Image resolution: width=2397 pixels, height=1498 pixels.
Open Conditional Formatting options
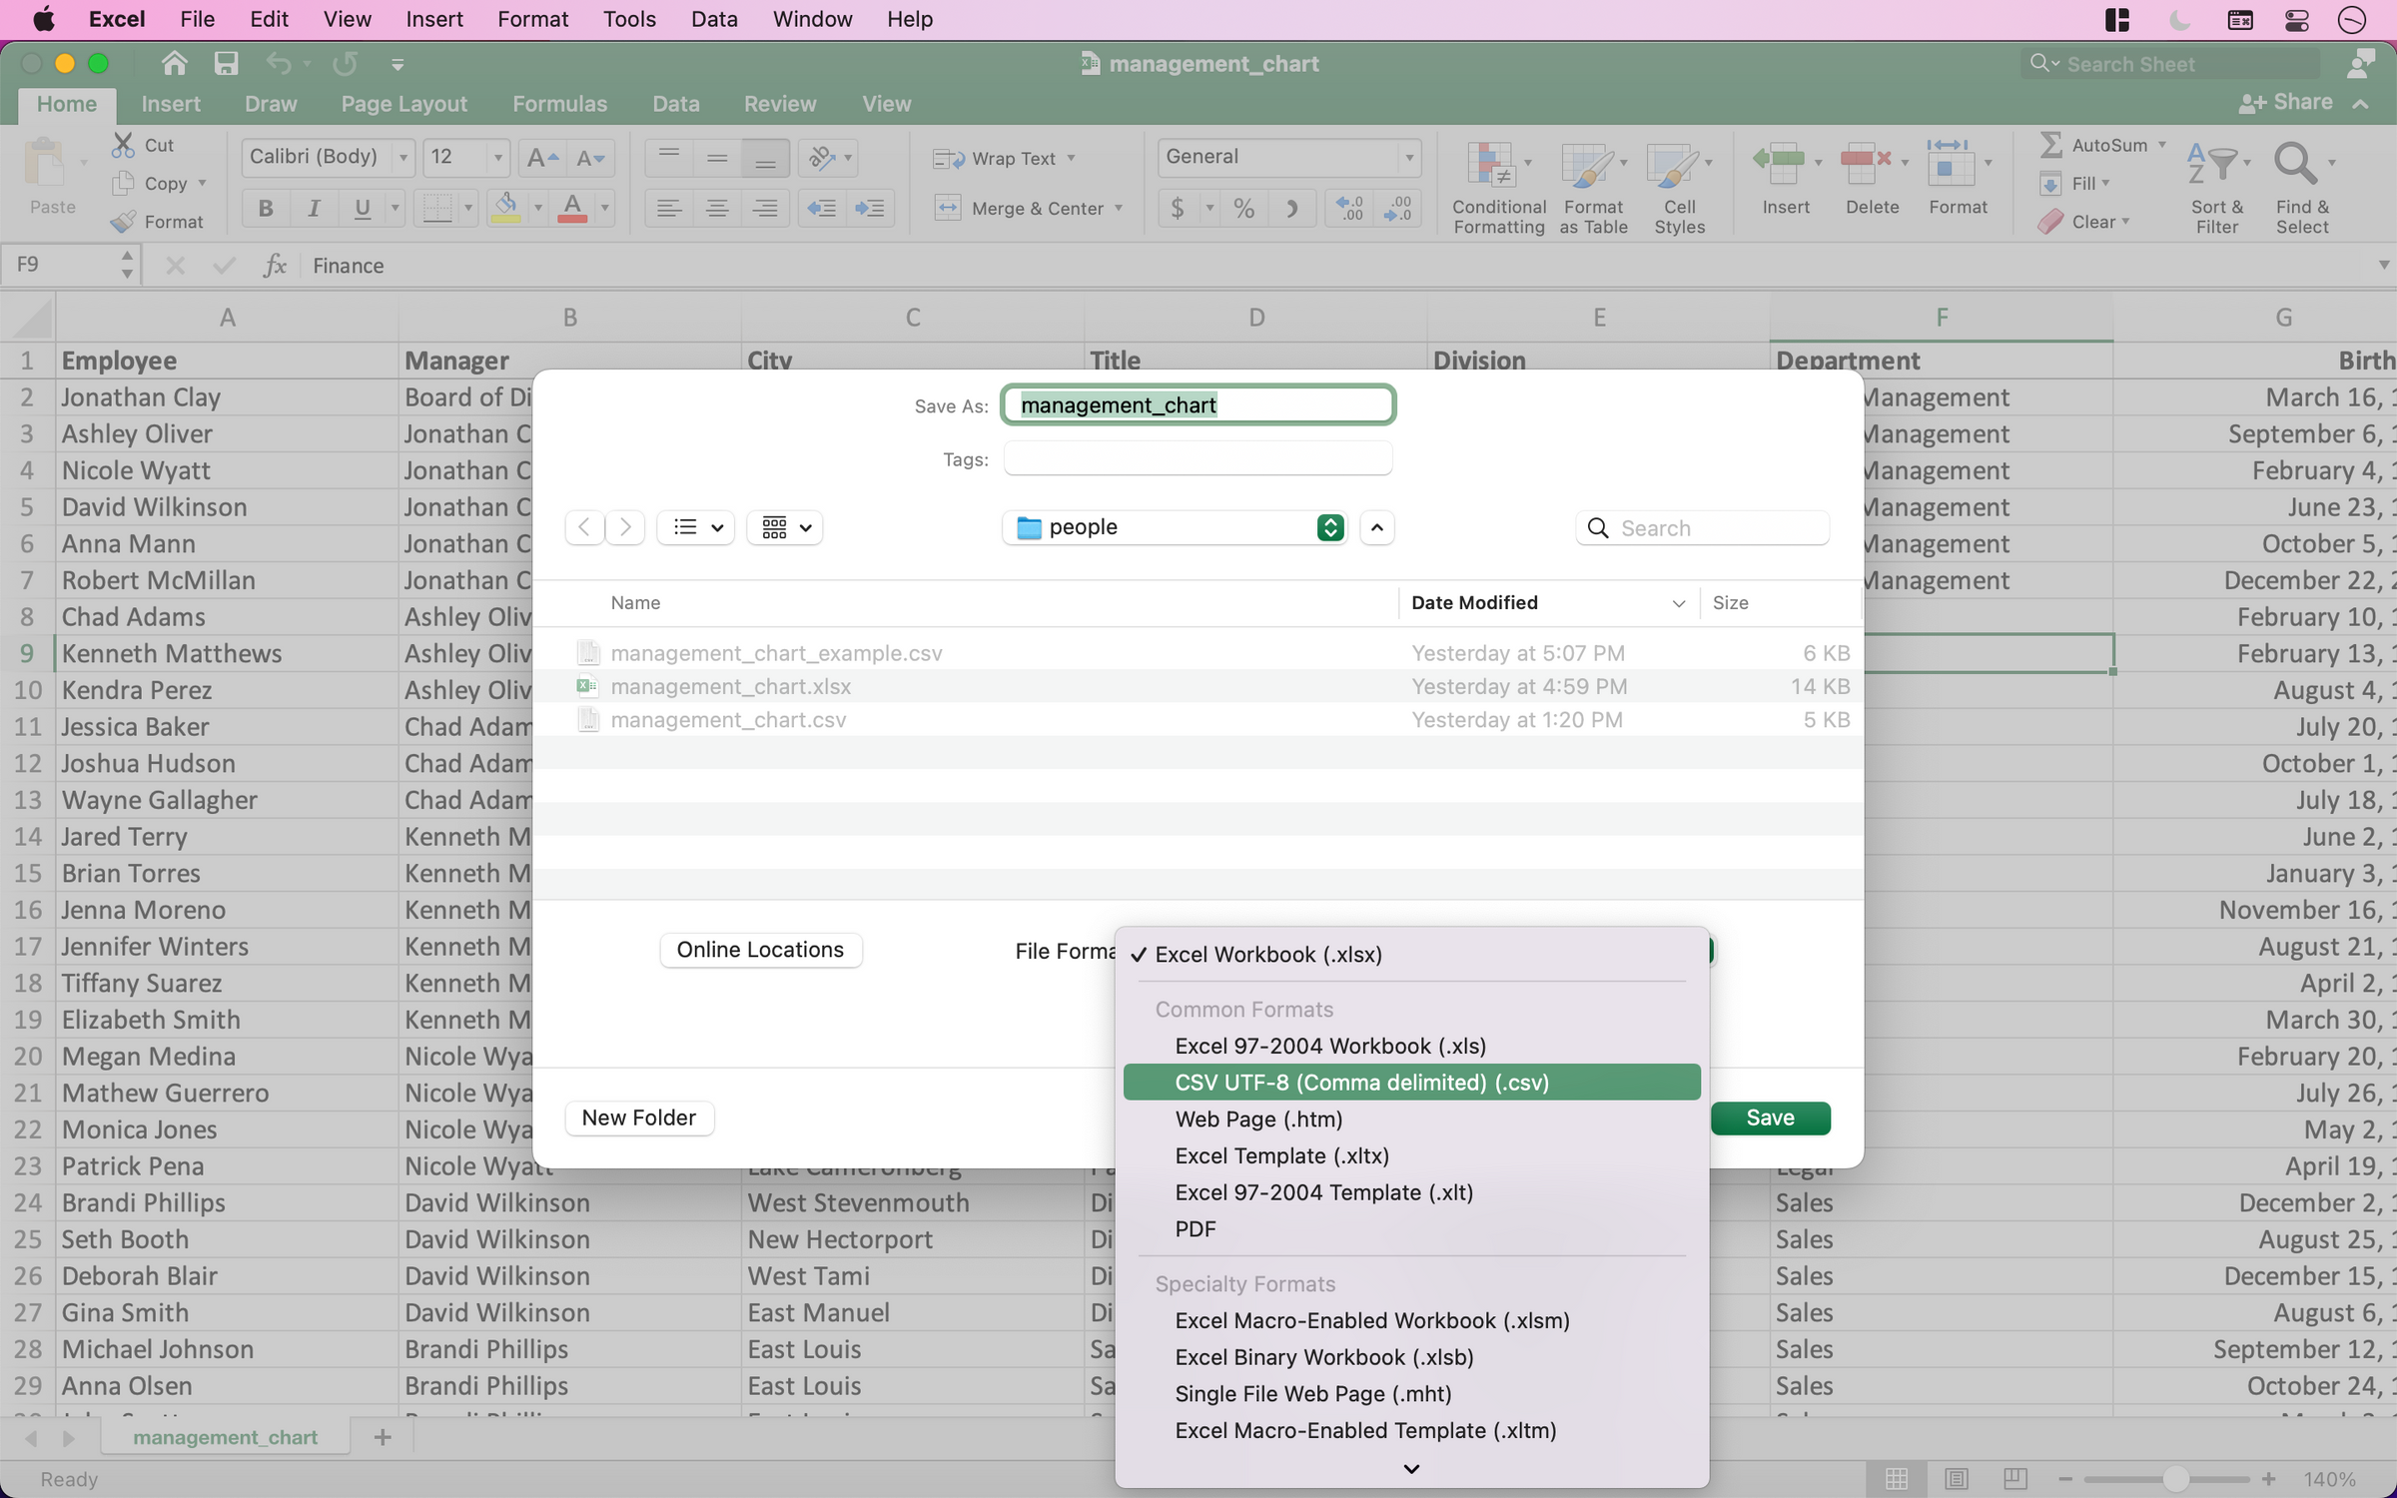click(x=1496, y=185)
